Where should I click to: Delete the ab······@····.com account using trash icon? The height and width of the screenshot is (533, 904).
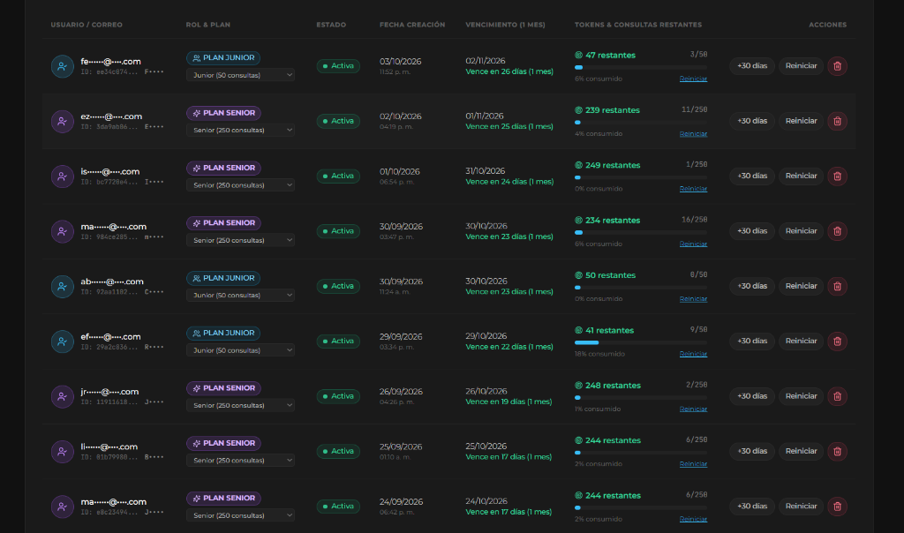pos(837,287)
